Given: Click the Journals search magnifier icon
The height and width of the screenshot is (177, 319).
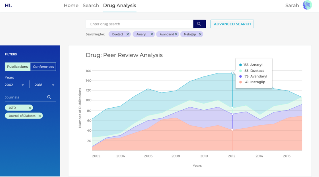Looking at the screenshot, I should click(49, 97).
